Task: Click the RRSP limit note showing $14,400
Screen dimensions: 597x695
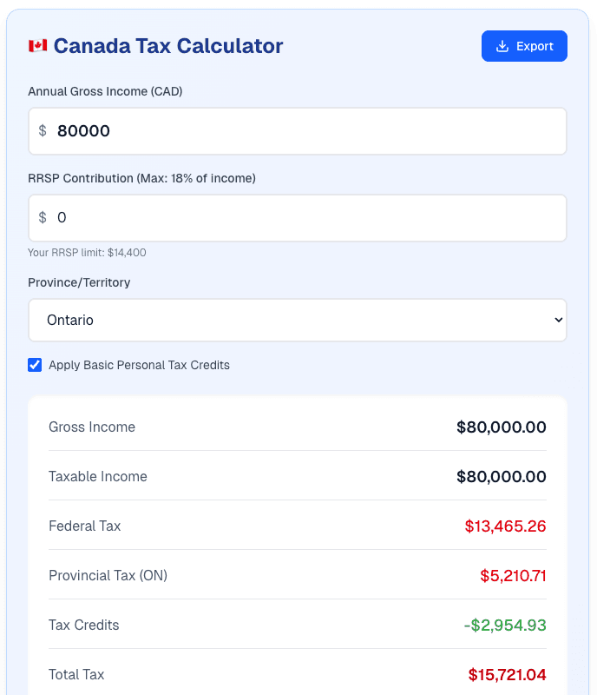Action: click(x=87, y=252)
